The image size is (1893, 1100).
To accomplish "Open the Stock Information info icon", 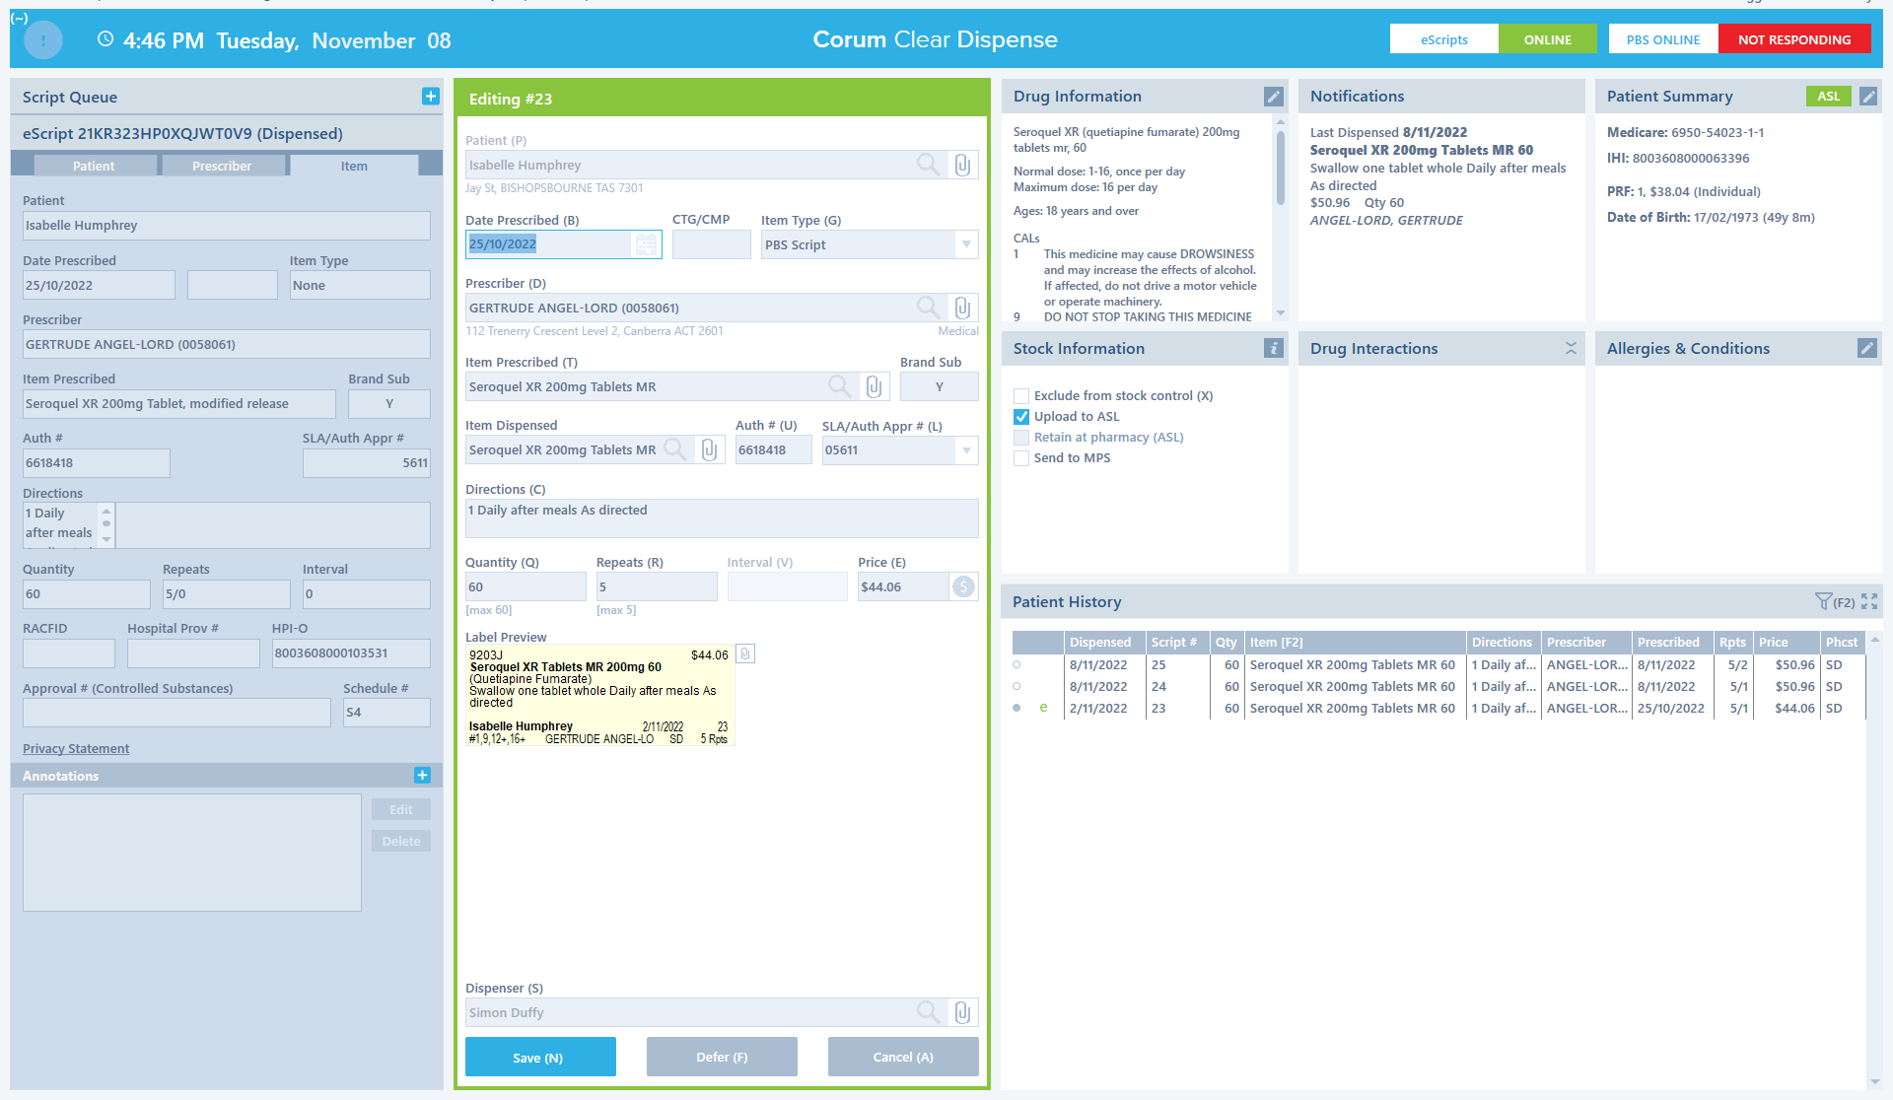I will click(x=1273, y=348).
